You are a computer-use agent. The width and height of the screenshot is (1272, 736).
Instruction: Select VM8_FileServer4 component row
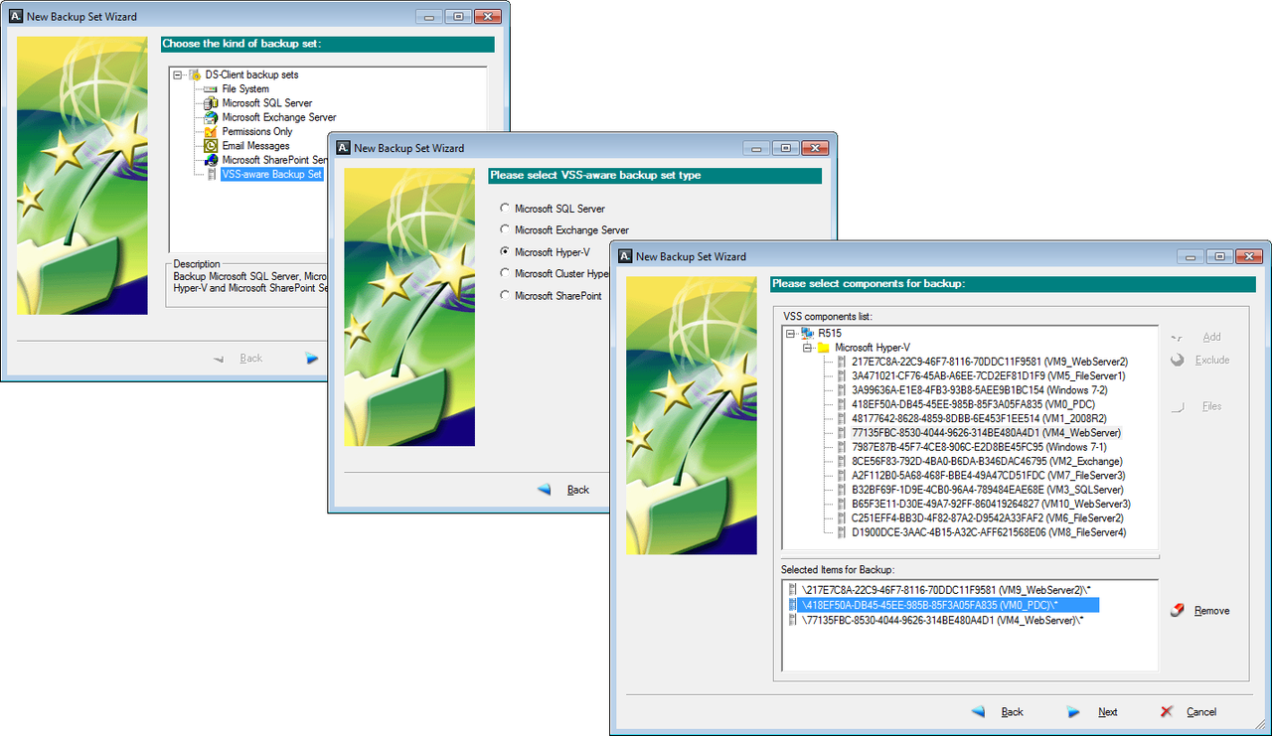tap(989, 532)
